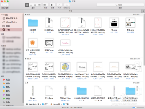Image resolution: width=145 pixels, height=109 pixels.
Task: Go back with the left arrow button
Action: point(3,5)
